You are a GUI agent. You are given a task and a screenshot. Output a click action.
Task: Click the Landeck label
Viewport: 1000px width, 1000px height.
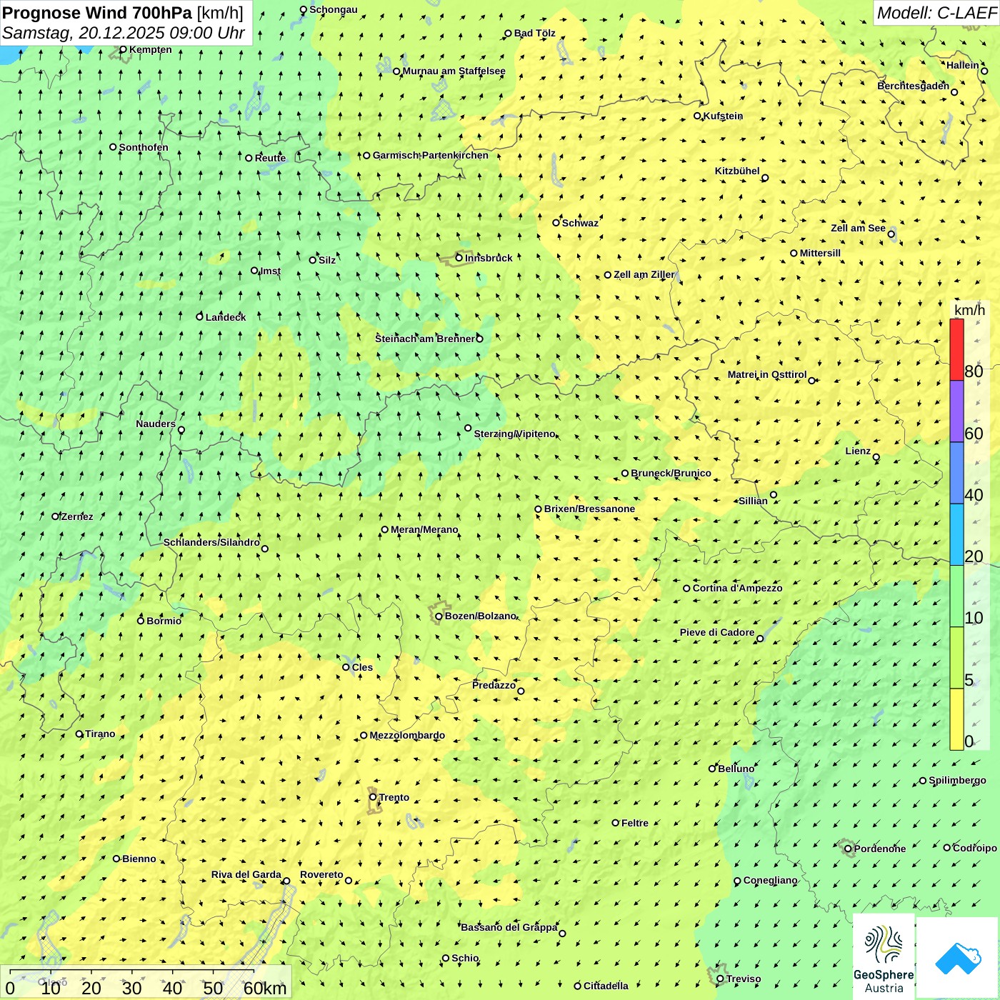point(226,317)
